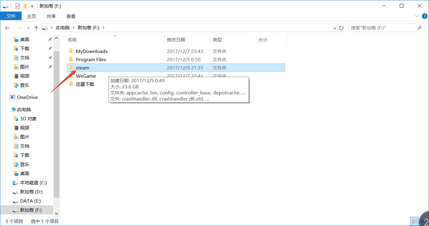Click the WeGame folder name
Screen dimensions: 429x226
pos(86,76)
